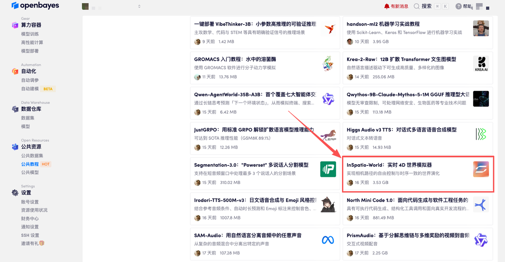Click the GROMACS protein molecule thumbnail

tap(328, 63)
